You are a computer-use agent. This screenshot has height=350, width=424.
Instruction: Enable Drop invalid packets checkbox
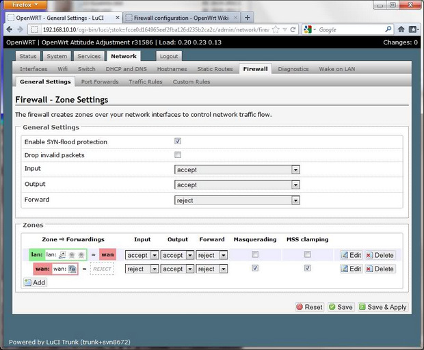(x=178, y=154)
